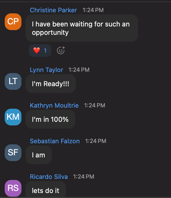Select the "I have been waiting" message bubble
The height and width of the screenshot is (198, 171).
point(82,28)
